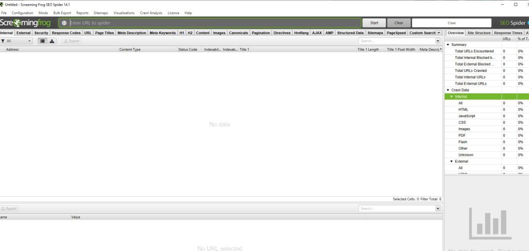Switch to the Directives tab
This screenshot has height=251, width=529.
(282, 33)
